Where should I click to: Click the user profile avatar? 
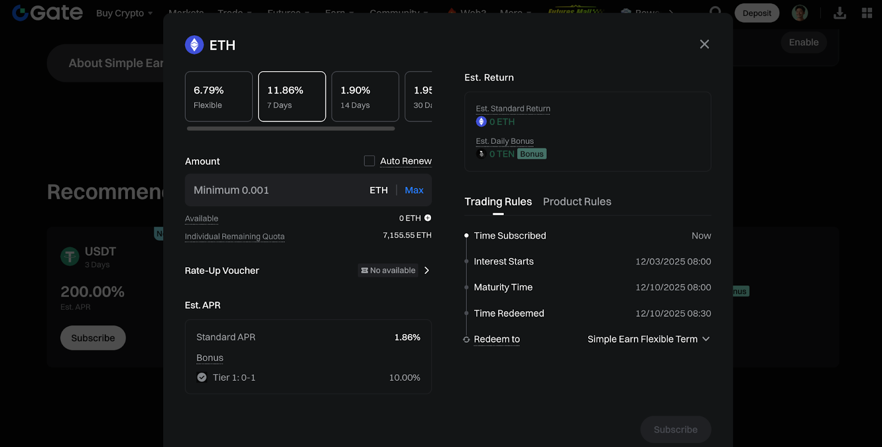(799, 13)
